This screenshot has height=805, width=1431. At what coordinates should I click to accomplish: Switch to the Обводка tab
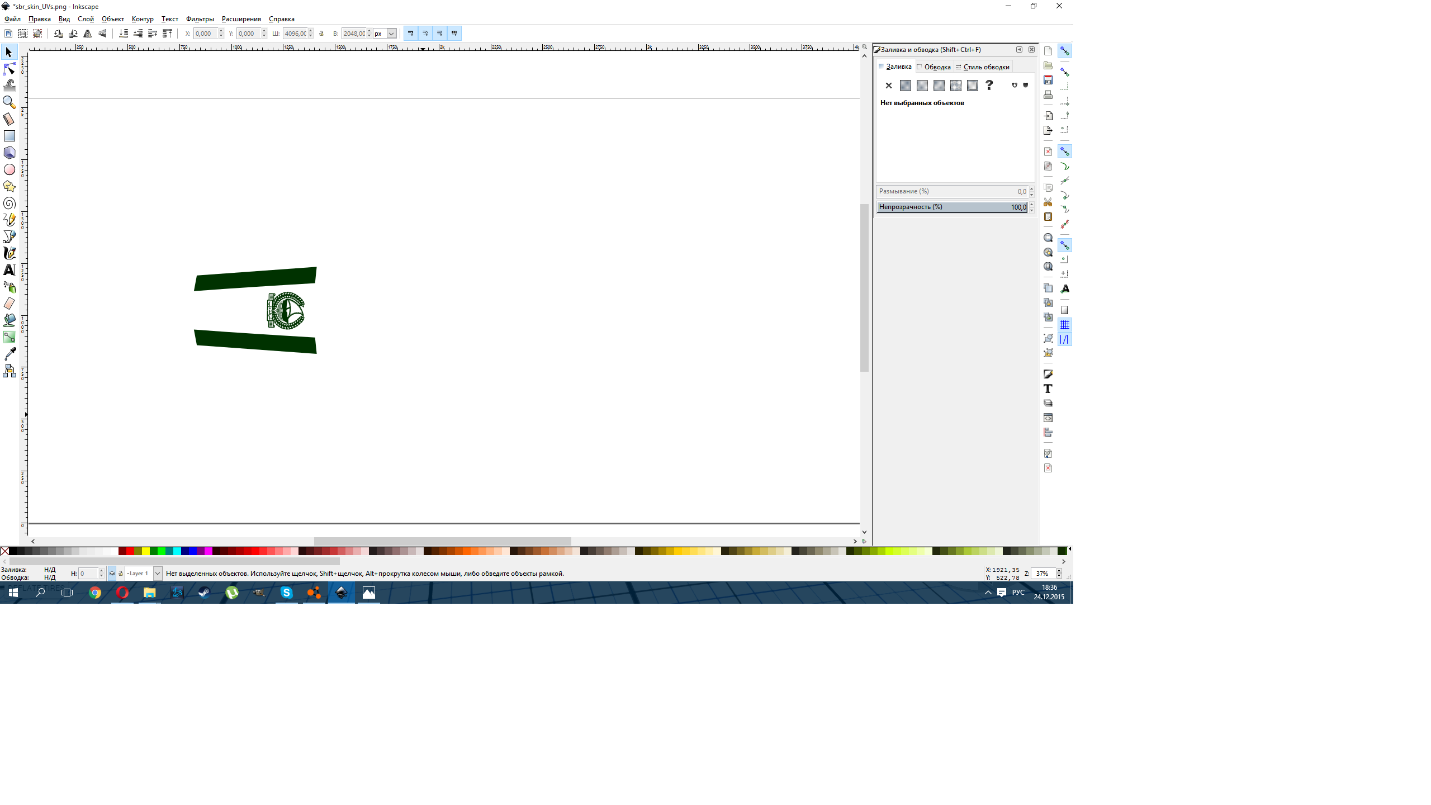pyautogui.click(x=935, y=67)
